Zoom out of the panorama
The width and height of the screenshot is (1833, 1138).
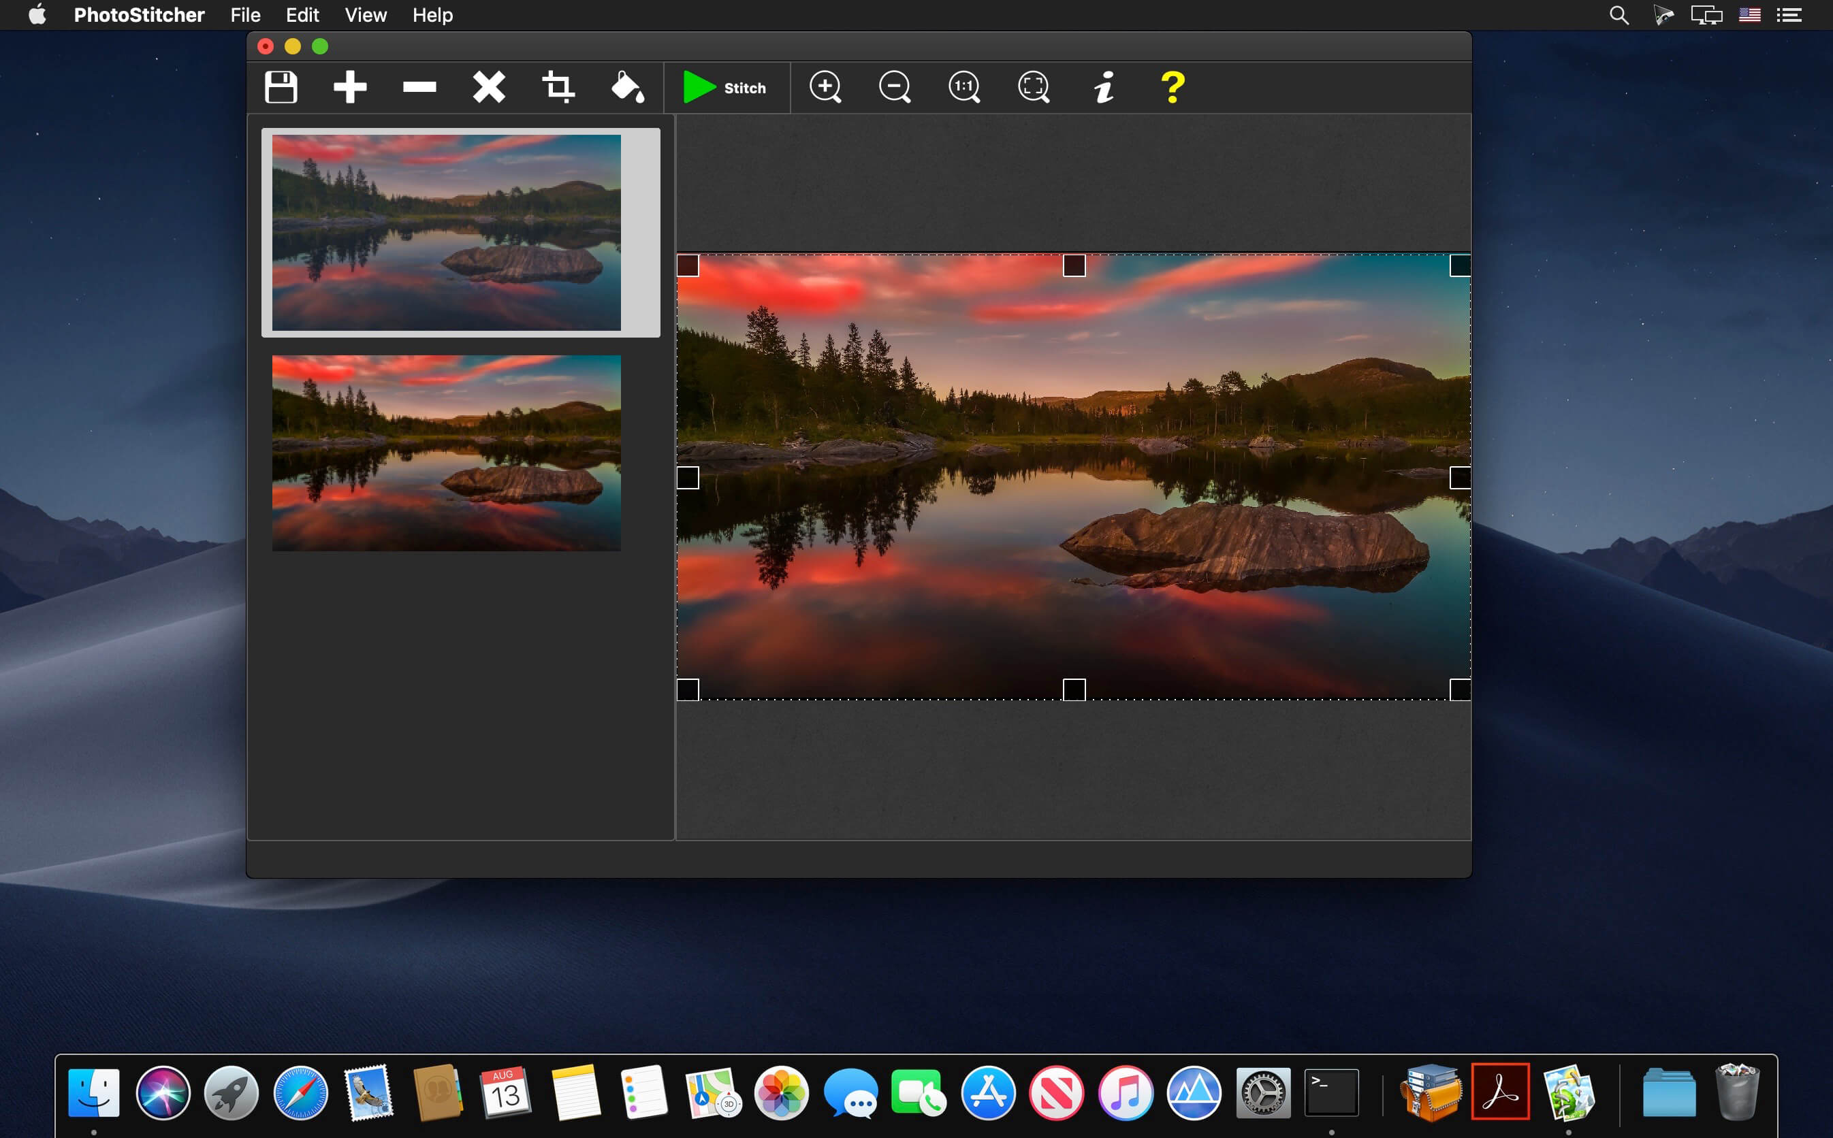pos(894,87)
